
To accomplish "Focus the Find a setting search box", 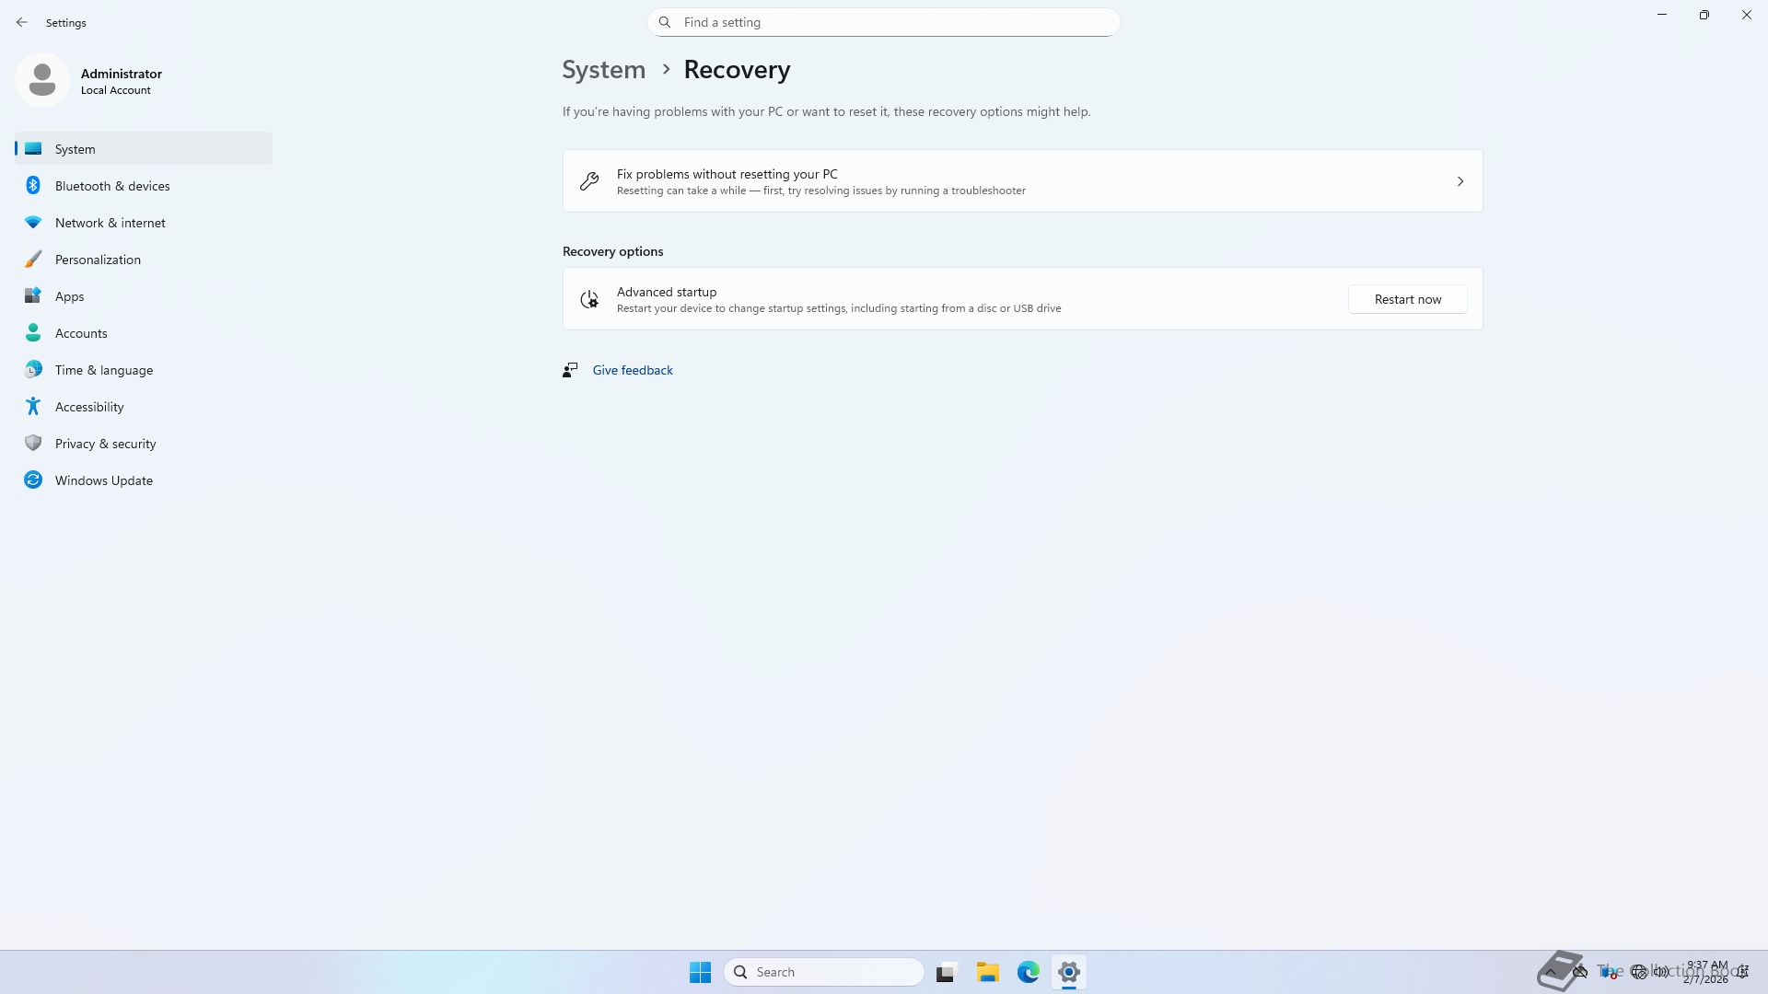I will (x=884, y=22).
